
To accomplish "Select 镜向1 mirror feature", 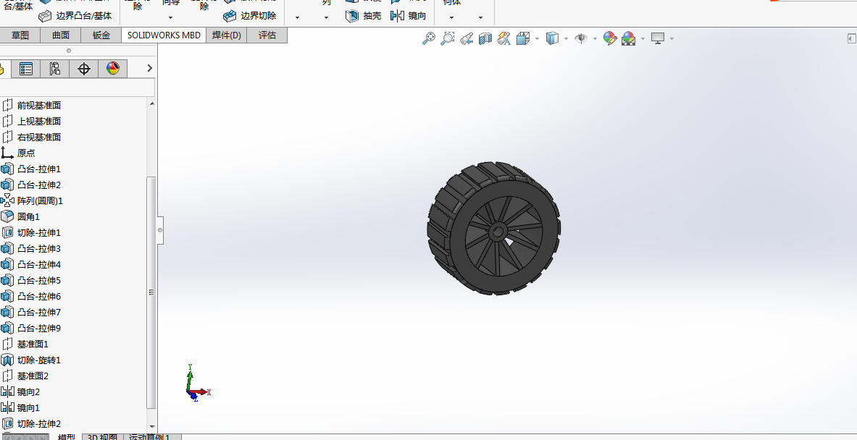I will pos(28,407).
